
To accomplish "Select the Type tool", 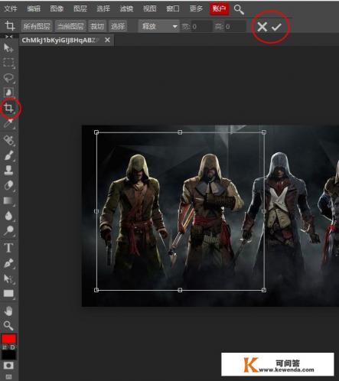I will pos(8,248).
